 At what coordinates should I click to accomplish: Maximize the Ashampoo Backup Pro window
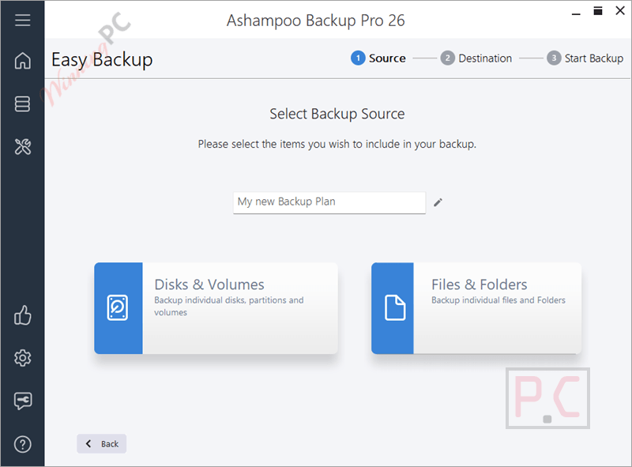(x=598, y=11)
